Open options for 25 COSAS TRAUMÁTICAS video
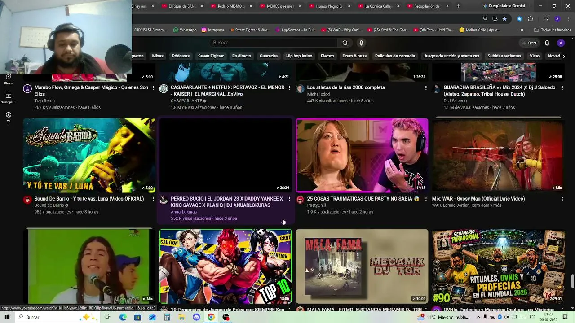This screenshot has height=323, width=575. pos(426,199)
